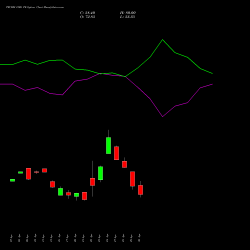Image resolution: width=250 pixels, height=250 pixels.
Task: Click the red candlestick for 09 Apr
Action: tap(28, 173)
